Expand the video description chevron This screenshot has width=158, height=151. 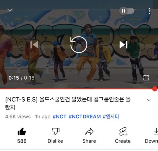149,100
